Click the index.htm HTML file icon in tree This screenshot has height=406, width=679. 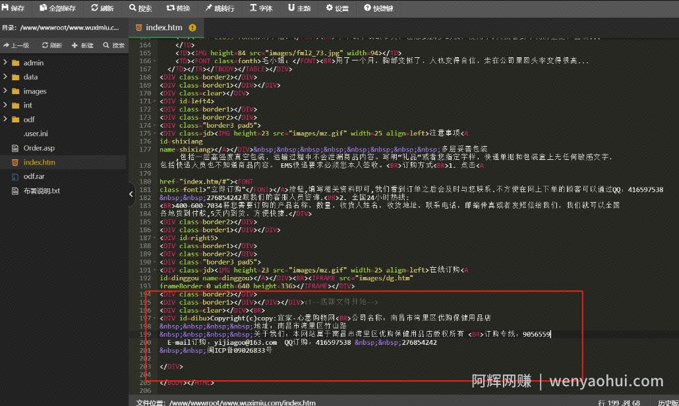coord(15,163)
